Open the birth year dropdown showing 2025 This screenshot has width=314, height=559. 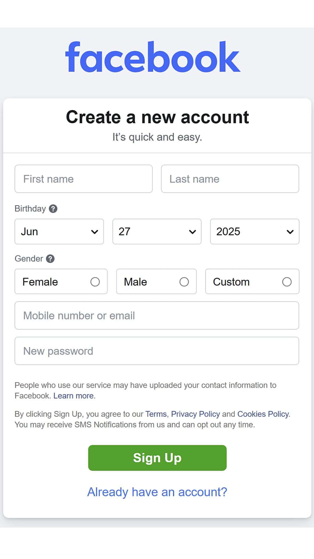click(x=254, y=231)
